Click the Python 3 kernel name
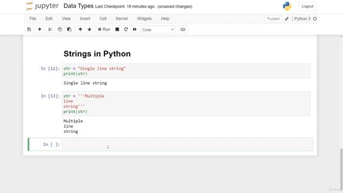 coord(302,19)
